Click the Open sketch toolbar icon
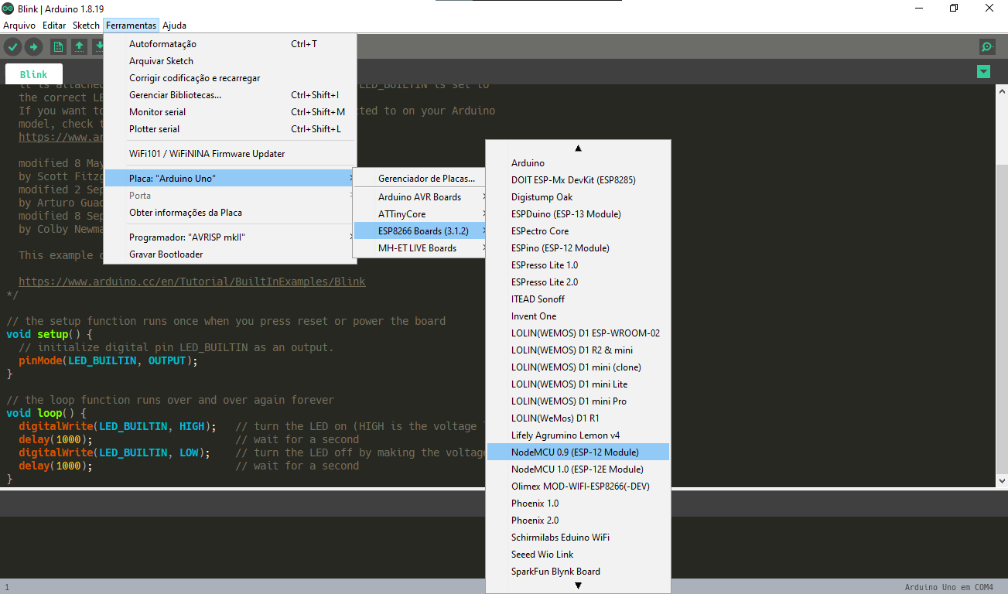This screenshot has height=594, width=1008. coord(79,47)
